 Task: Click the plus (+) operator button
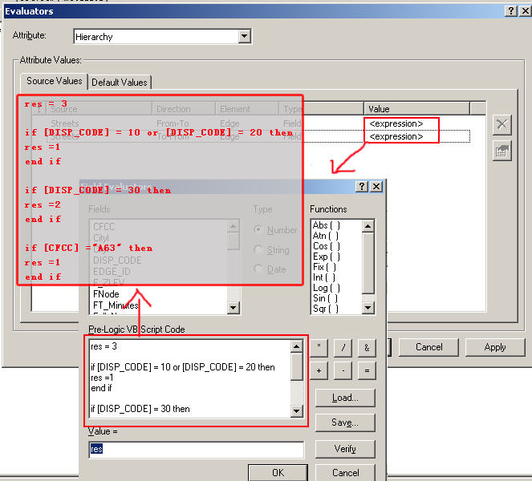(319, 371)
